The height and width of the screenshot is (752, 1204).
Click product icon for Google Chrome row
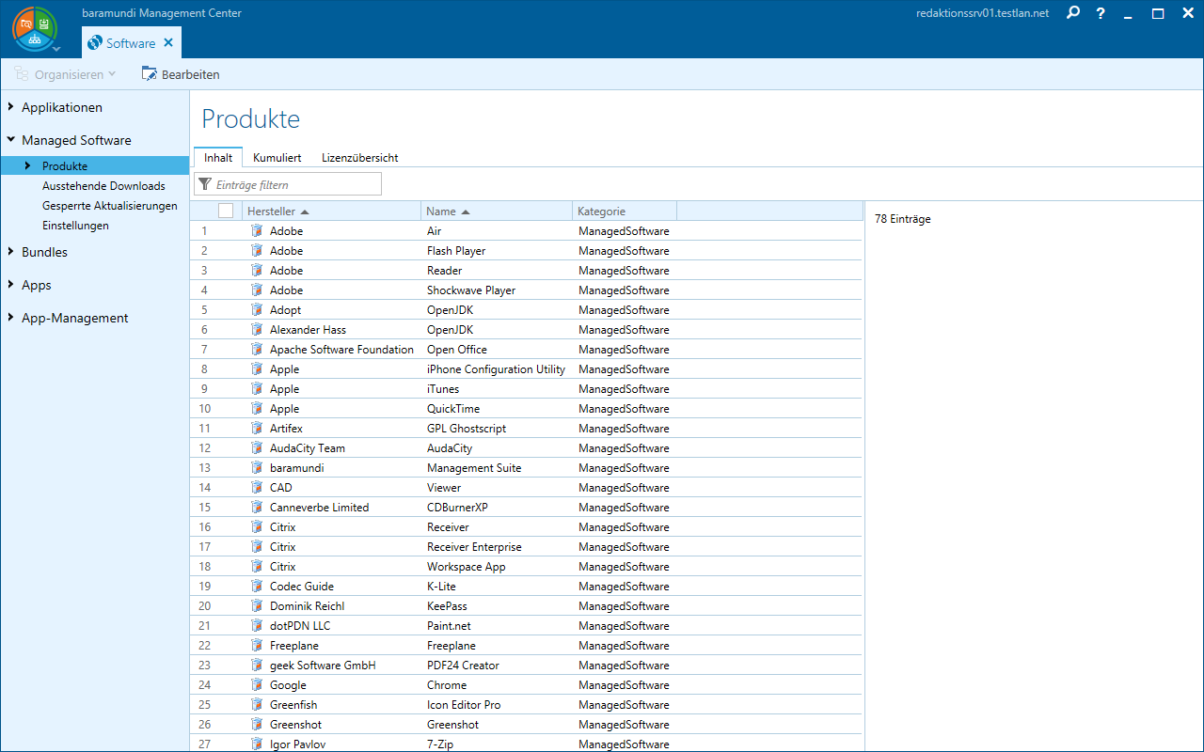(x=257, y=685)
